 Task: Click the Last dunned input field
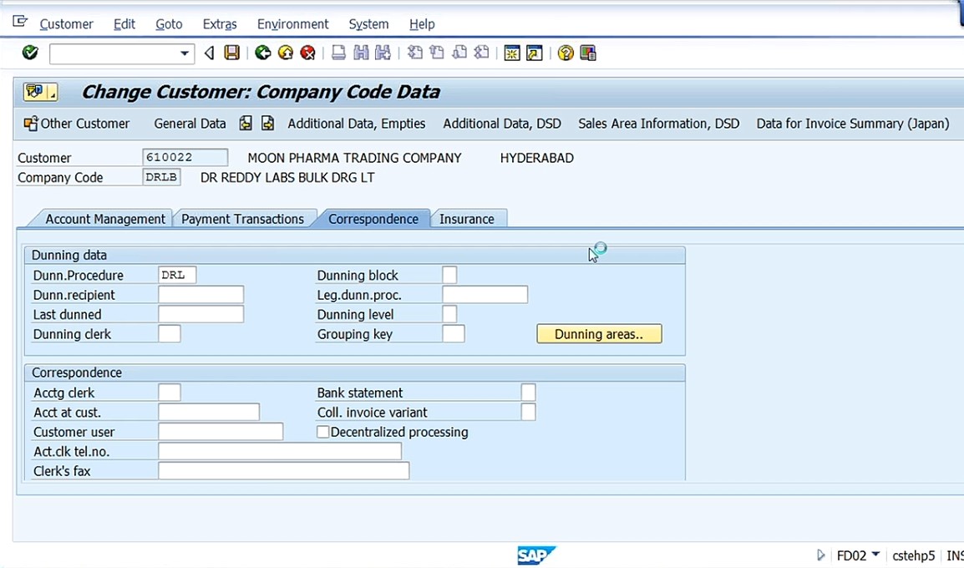201,314
